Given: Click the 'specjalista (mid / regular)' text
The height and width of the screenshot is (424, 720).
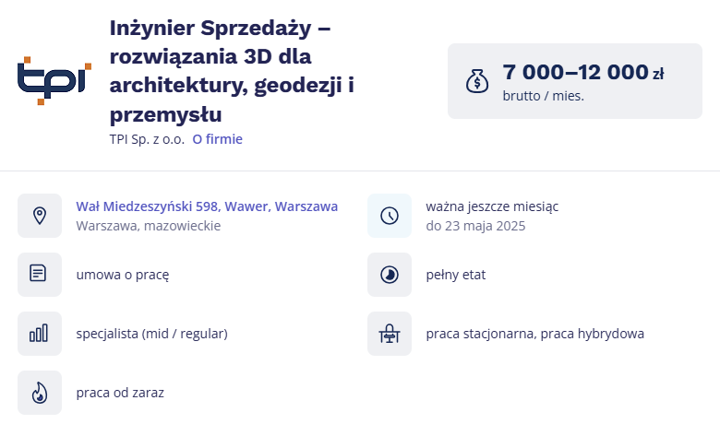Looking at the screenshot, I should click(x=152, y=334).
